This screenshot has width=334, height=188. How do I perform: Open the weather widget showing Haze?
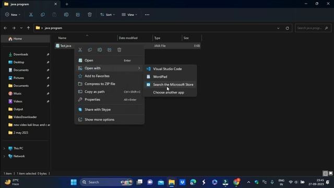pos(12,182)
